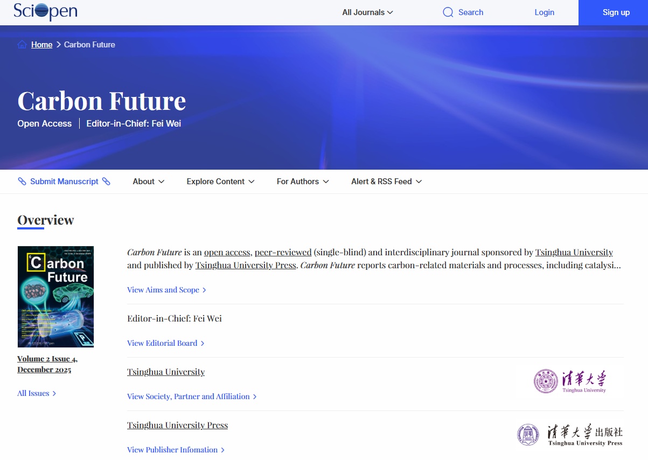Expand the All Journals dropdown
The image size is (648, 460).
point(368,12)
